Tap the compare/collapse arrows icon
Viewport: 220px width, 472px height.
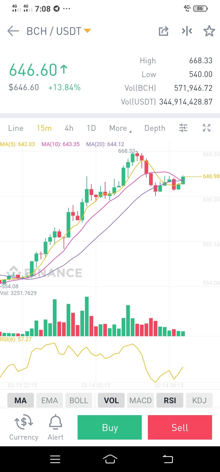tap(187, 31)
